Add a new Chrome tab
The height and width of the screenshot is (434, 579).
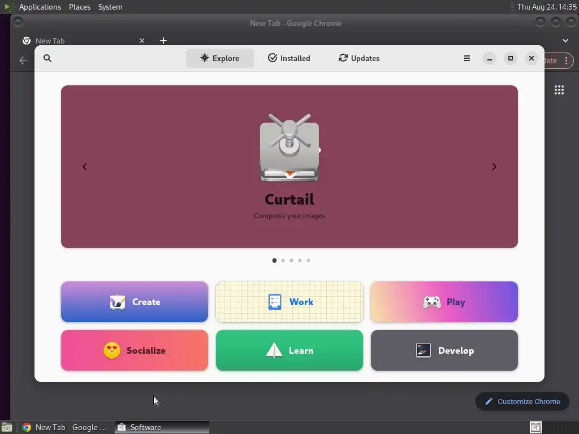coord(163,41)
